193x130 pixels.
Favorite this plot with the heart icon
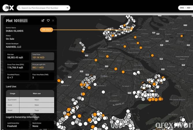pyautogui.click(x=48, y=21)
